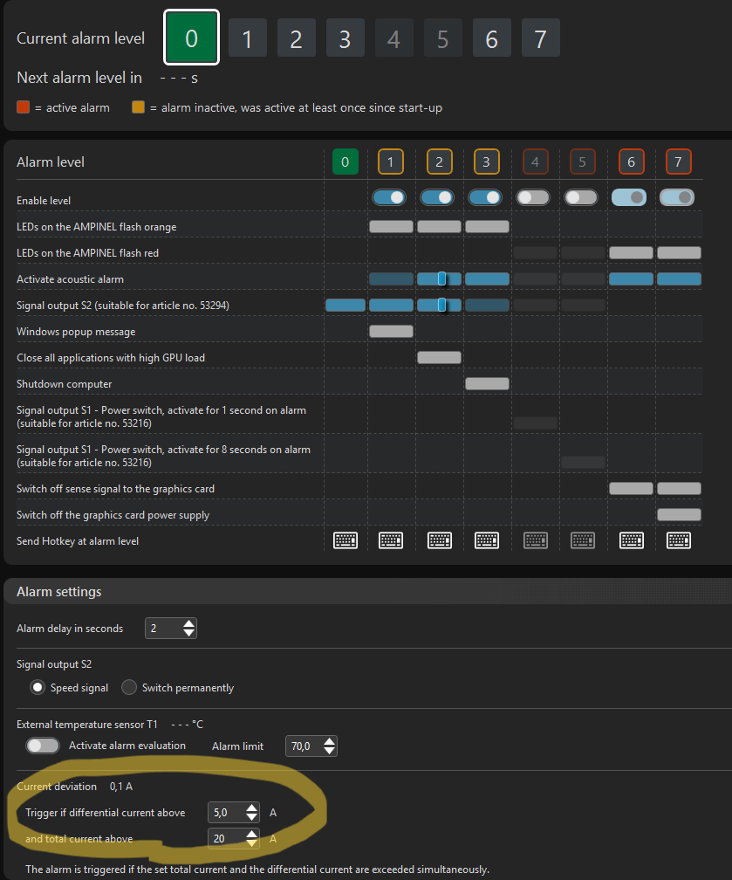The height and width of the screenshot is (880, 732).
Task: Toggle orange LED flash for level 3
Action: click(488, 226)
